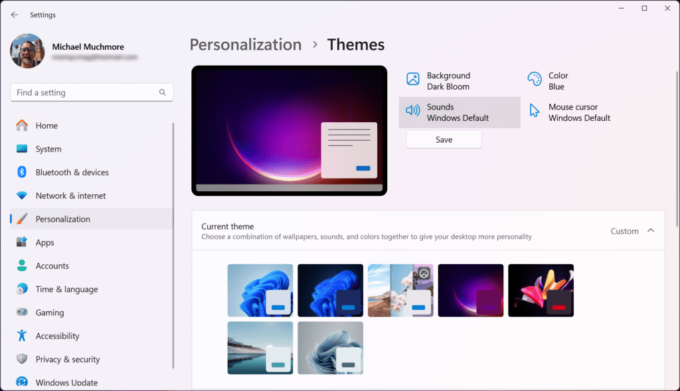Click the large theme preview image
This screenshot has width=680, height=391.
coord(290,131)
